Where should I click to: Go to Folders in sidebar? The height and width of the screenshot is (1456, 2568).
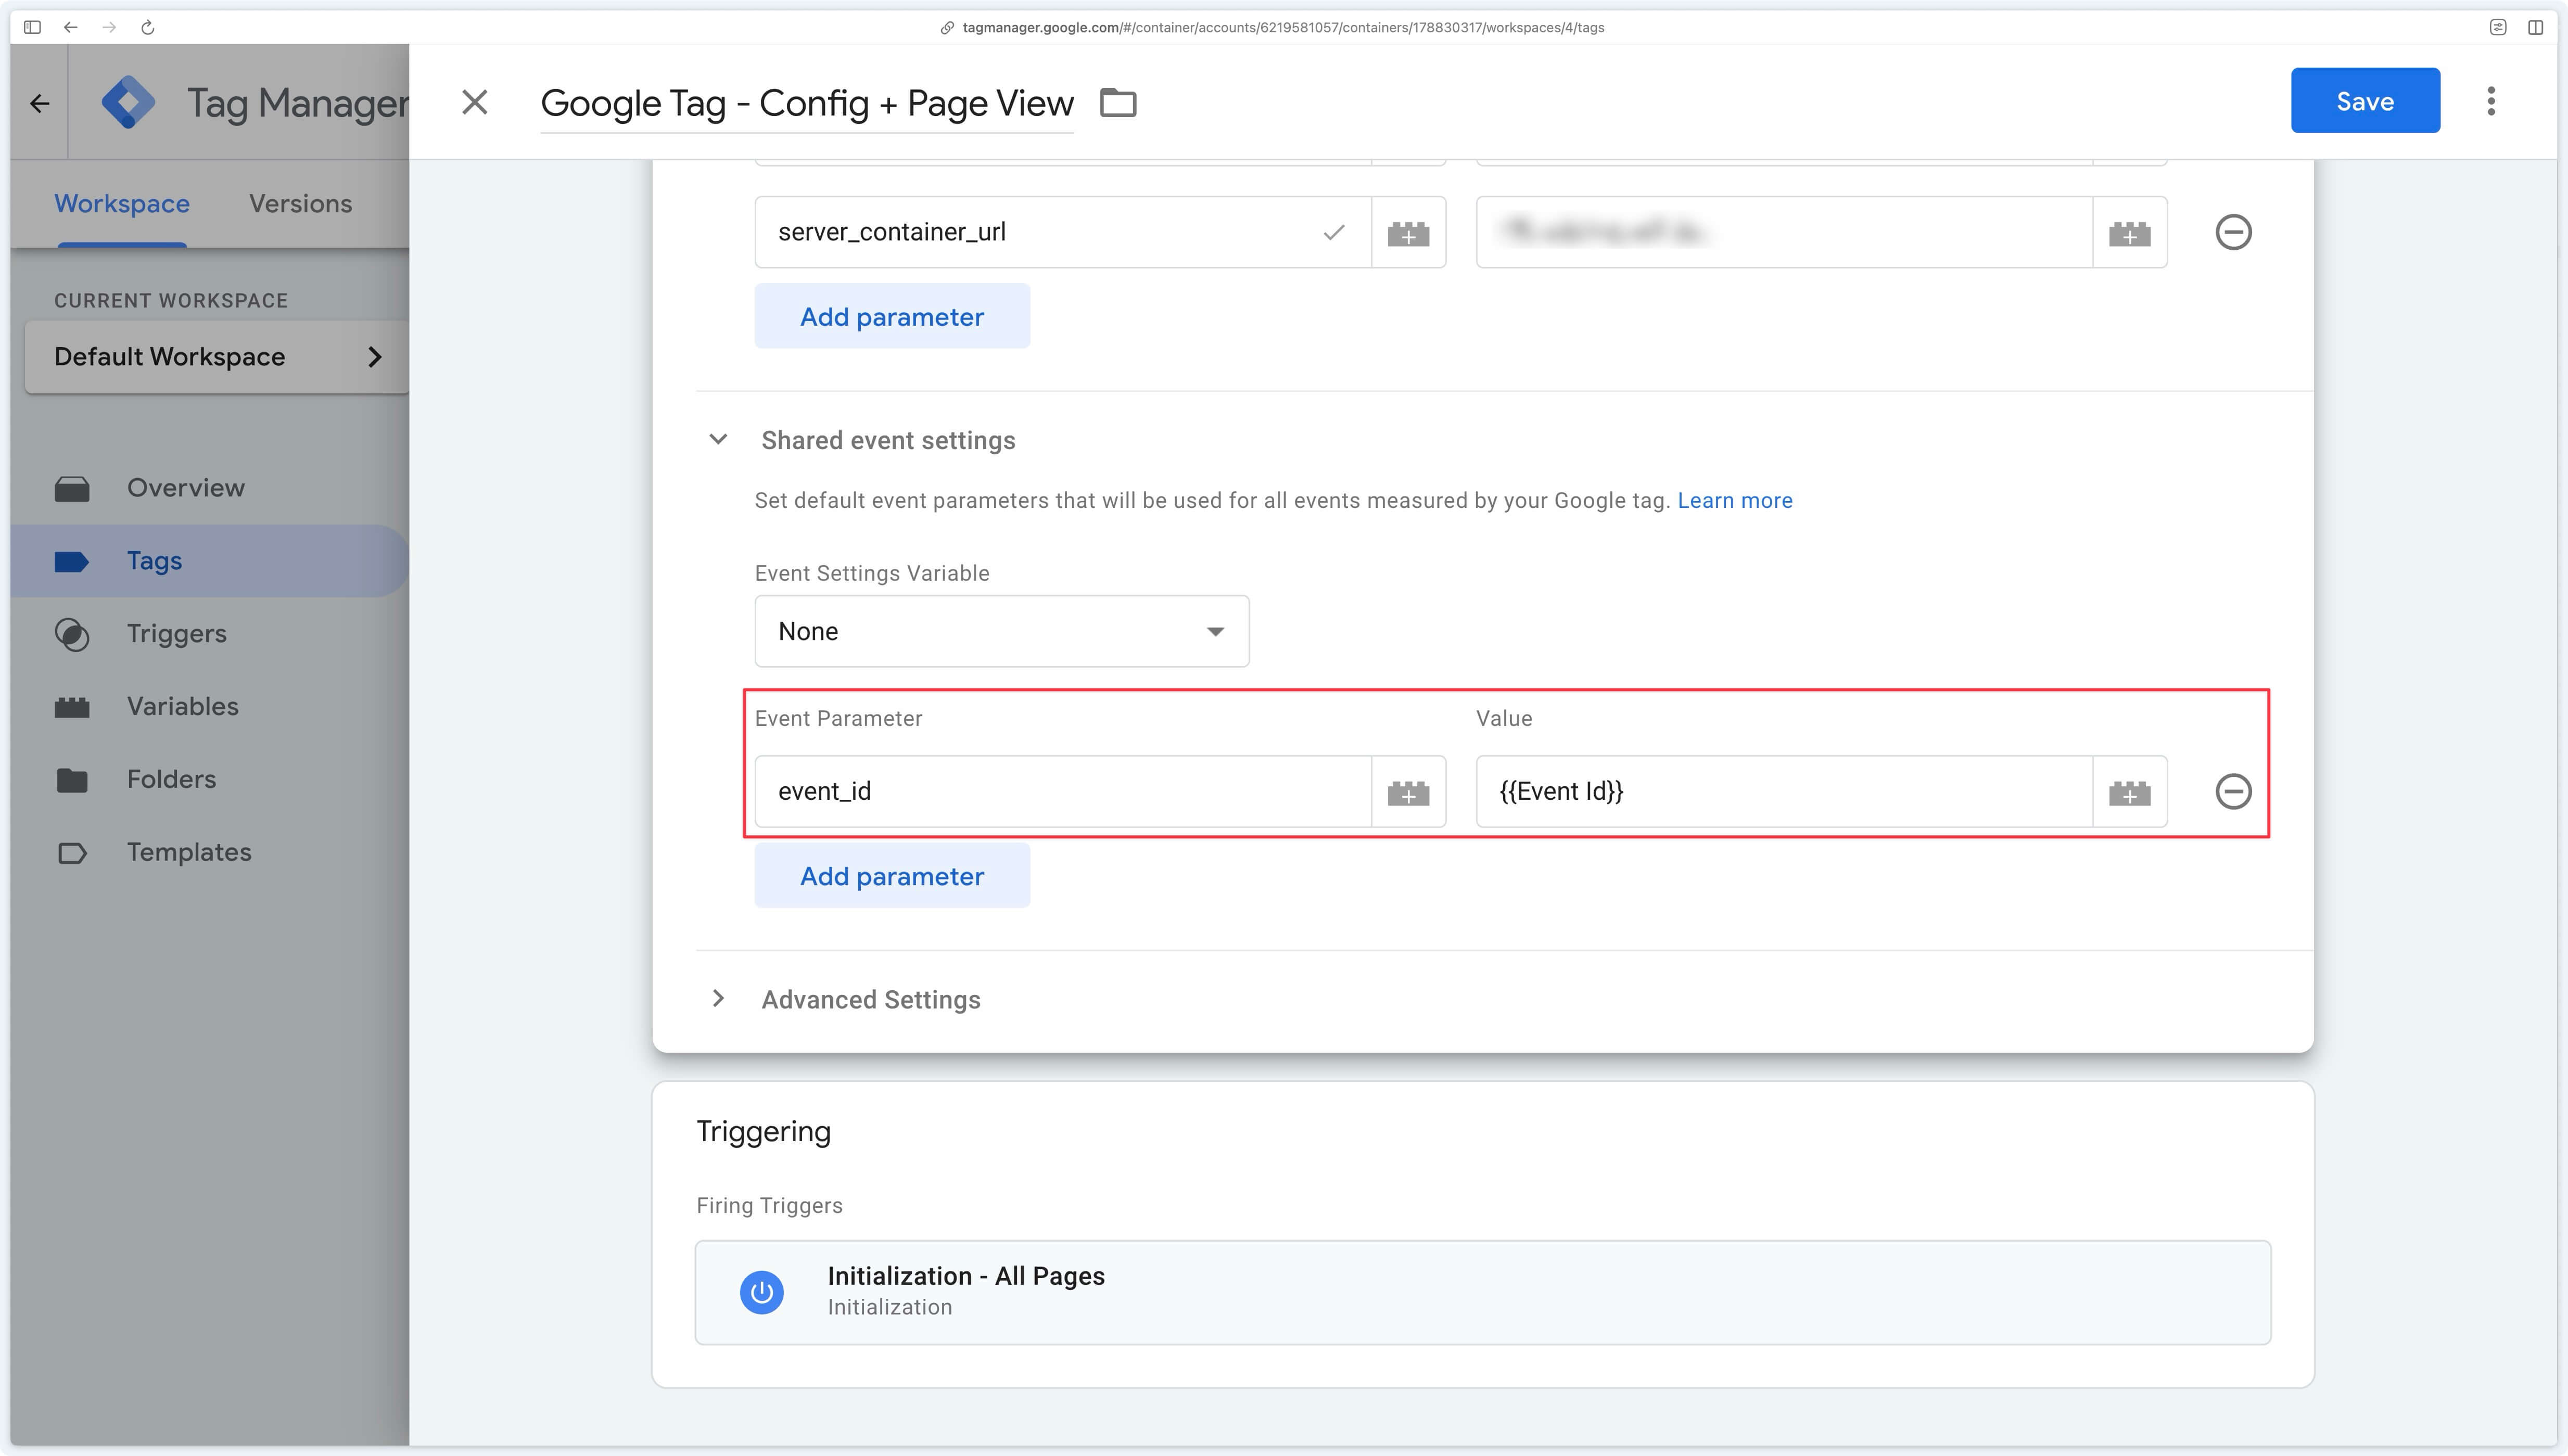pyautogui.click(x=171, y=779)
